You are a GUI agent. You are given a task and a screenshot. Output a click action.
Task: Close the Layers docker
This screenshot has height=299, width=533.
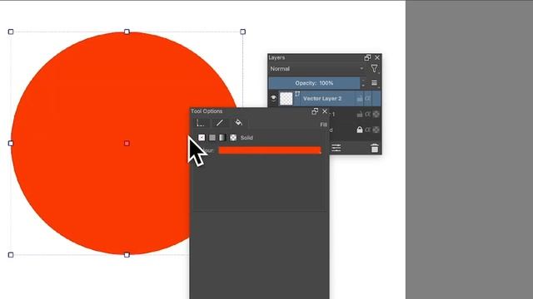pyautogui.click(x=377, y=57)
